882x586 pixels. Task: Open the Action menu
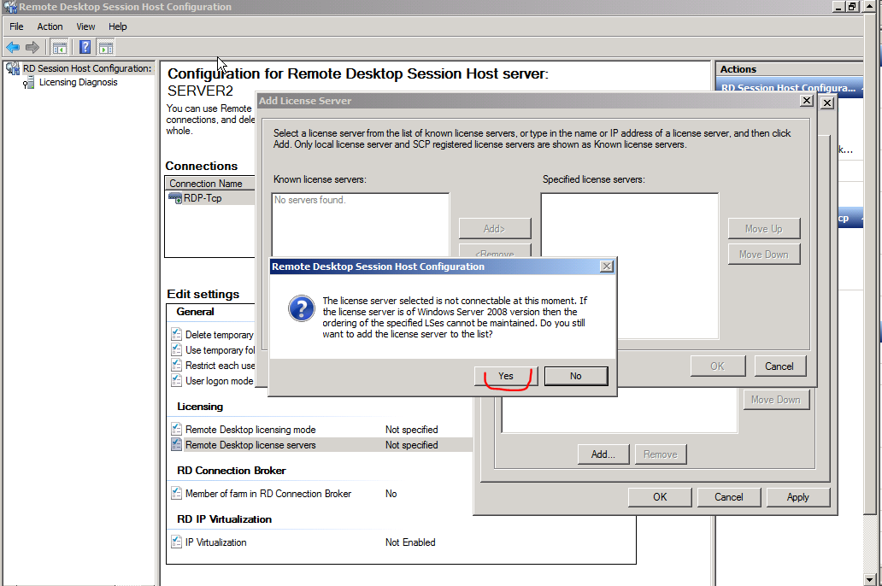[x=50, y=26]
